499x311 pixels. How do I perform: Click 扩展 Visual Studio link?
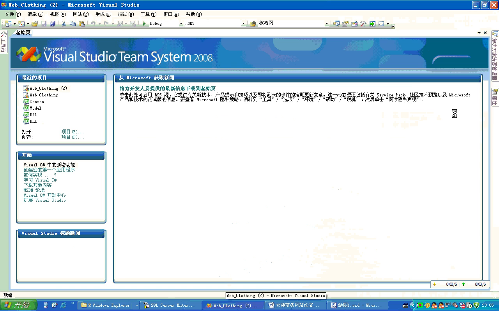pos(44,200)
